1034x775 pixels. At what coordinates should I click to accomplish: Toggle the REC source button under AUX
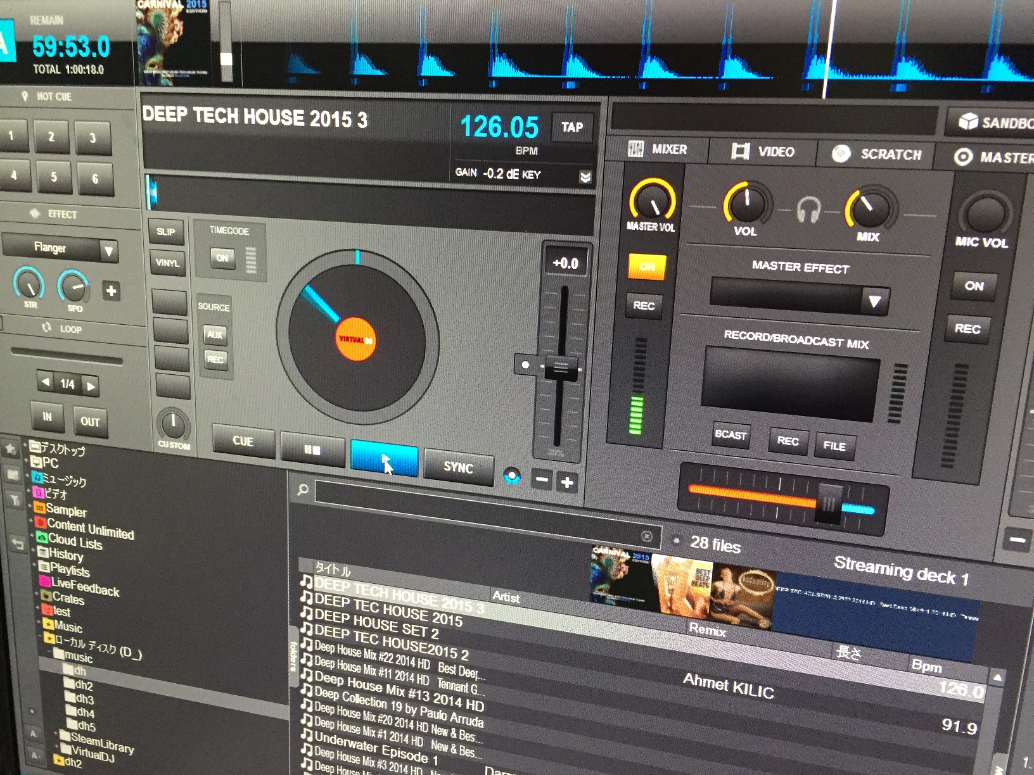click(x=215, y=360)
